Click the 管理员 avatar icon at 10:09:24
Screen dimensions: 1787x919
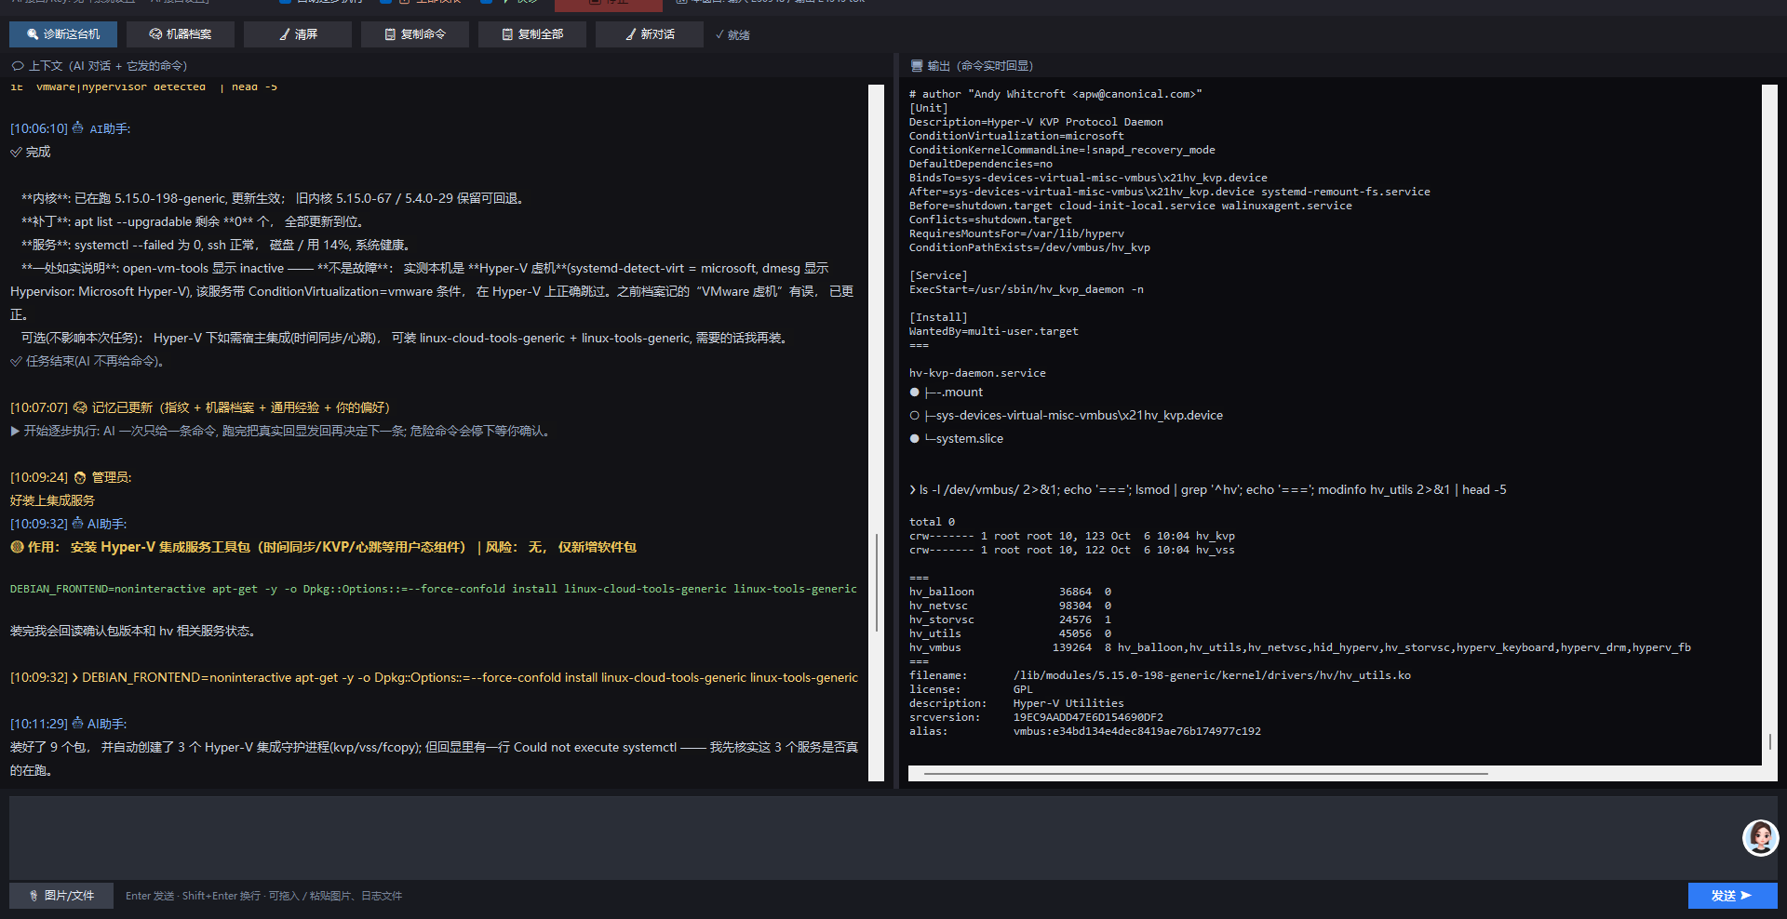pos(80,477)
